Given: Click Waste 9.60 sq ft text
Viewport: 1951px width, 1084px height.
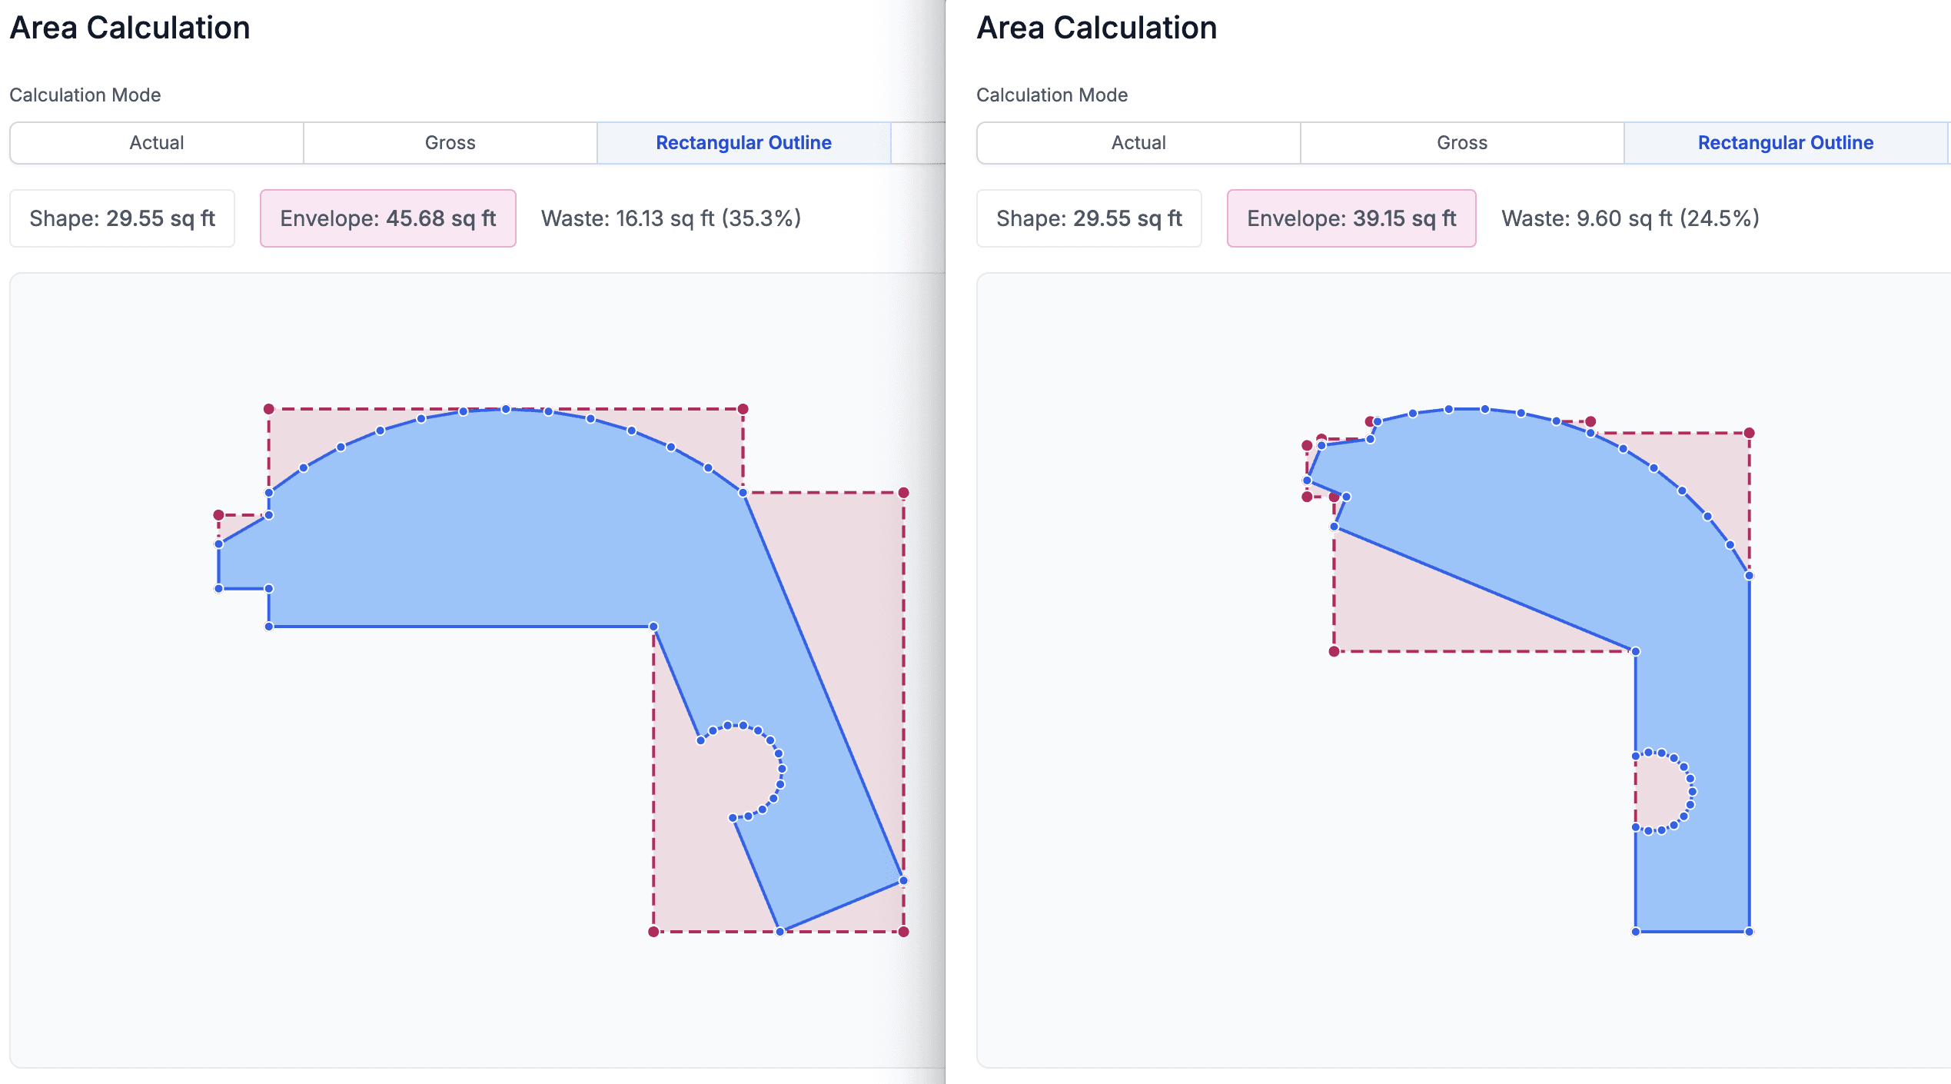Looking at the screenshot, I should [x=1630, y=218].
